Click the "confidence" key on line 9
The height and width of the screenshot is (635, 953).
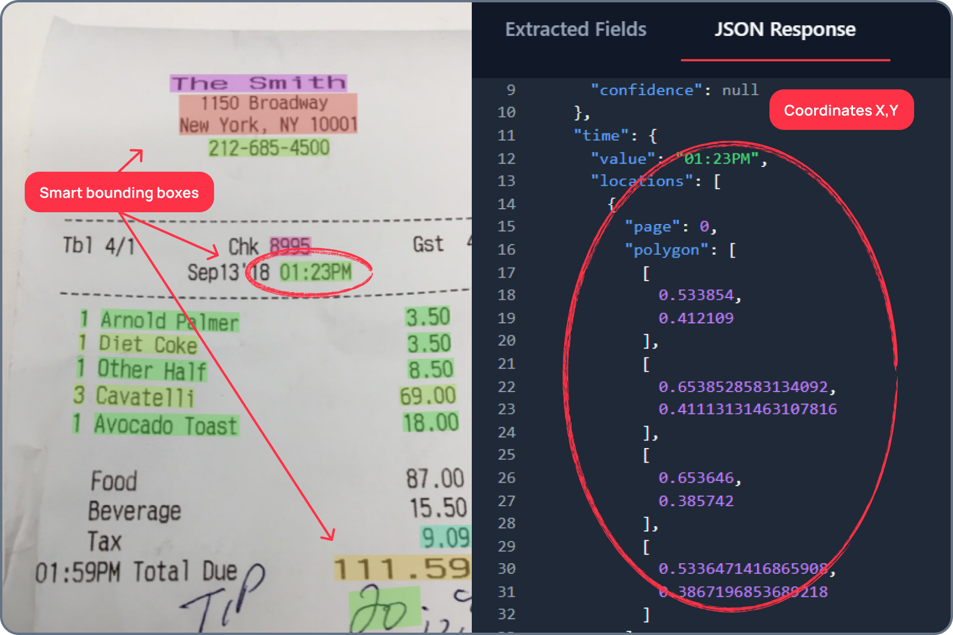coord(647,90)
